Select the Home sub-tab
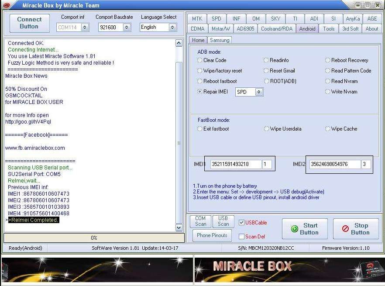385x286 pixels. click(x=198, y=40)
